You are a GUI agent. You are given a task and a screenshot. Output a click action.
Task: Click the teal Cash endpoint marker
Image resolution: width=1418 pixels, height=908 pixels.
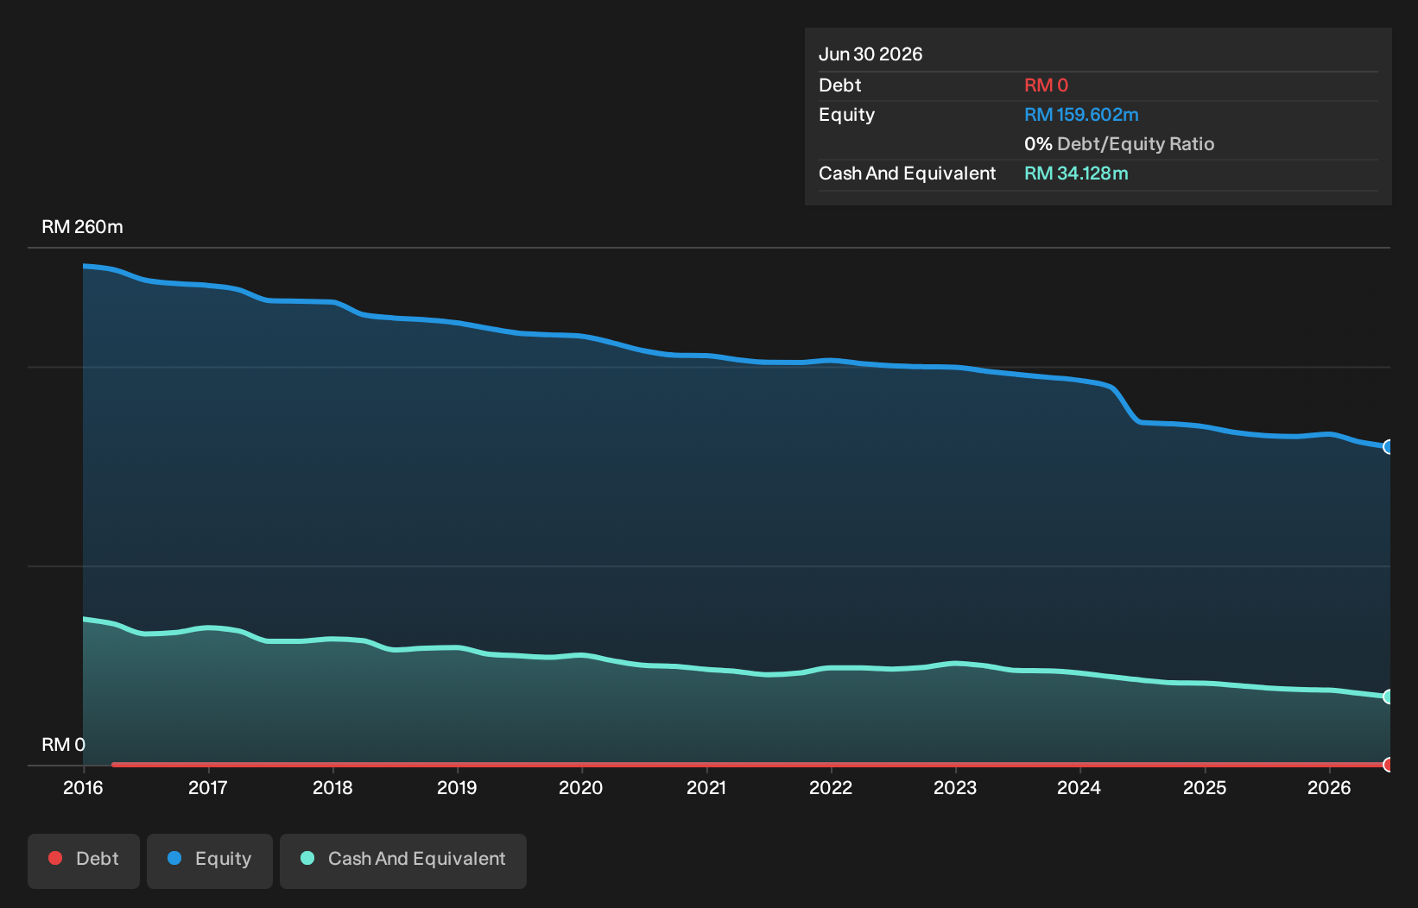tap(1389, 697)
